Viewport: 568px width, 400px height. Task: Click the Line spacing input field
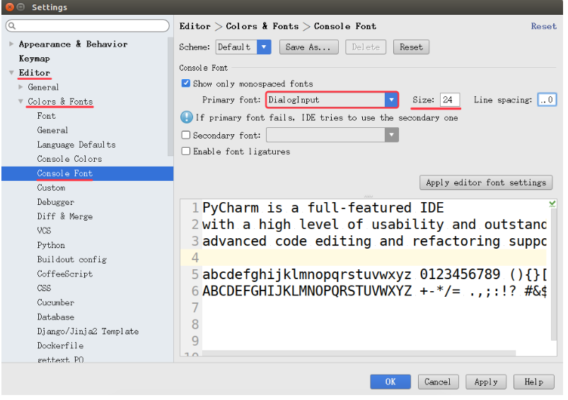tap(547, 100)
